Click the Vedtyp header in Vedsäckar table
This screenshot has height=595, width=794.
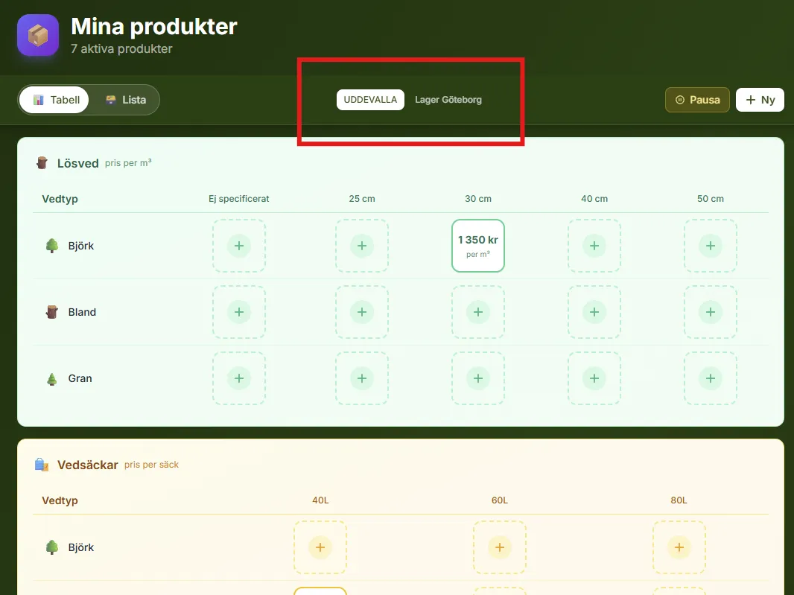(x=60, y=500)
